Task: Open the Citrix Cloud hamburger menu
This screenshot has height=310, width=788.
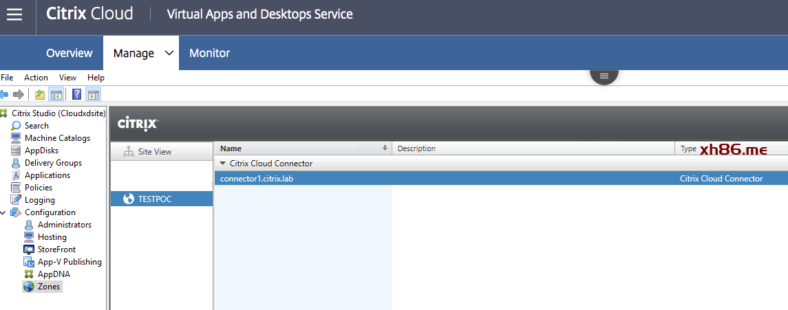Action: pos(14,14)
